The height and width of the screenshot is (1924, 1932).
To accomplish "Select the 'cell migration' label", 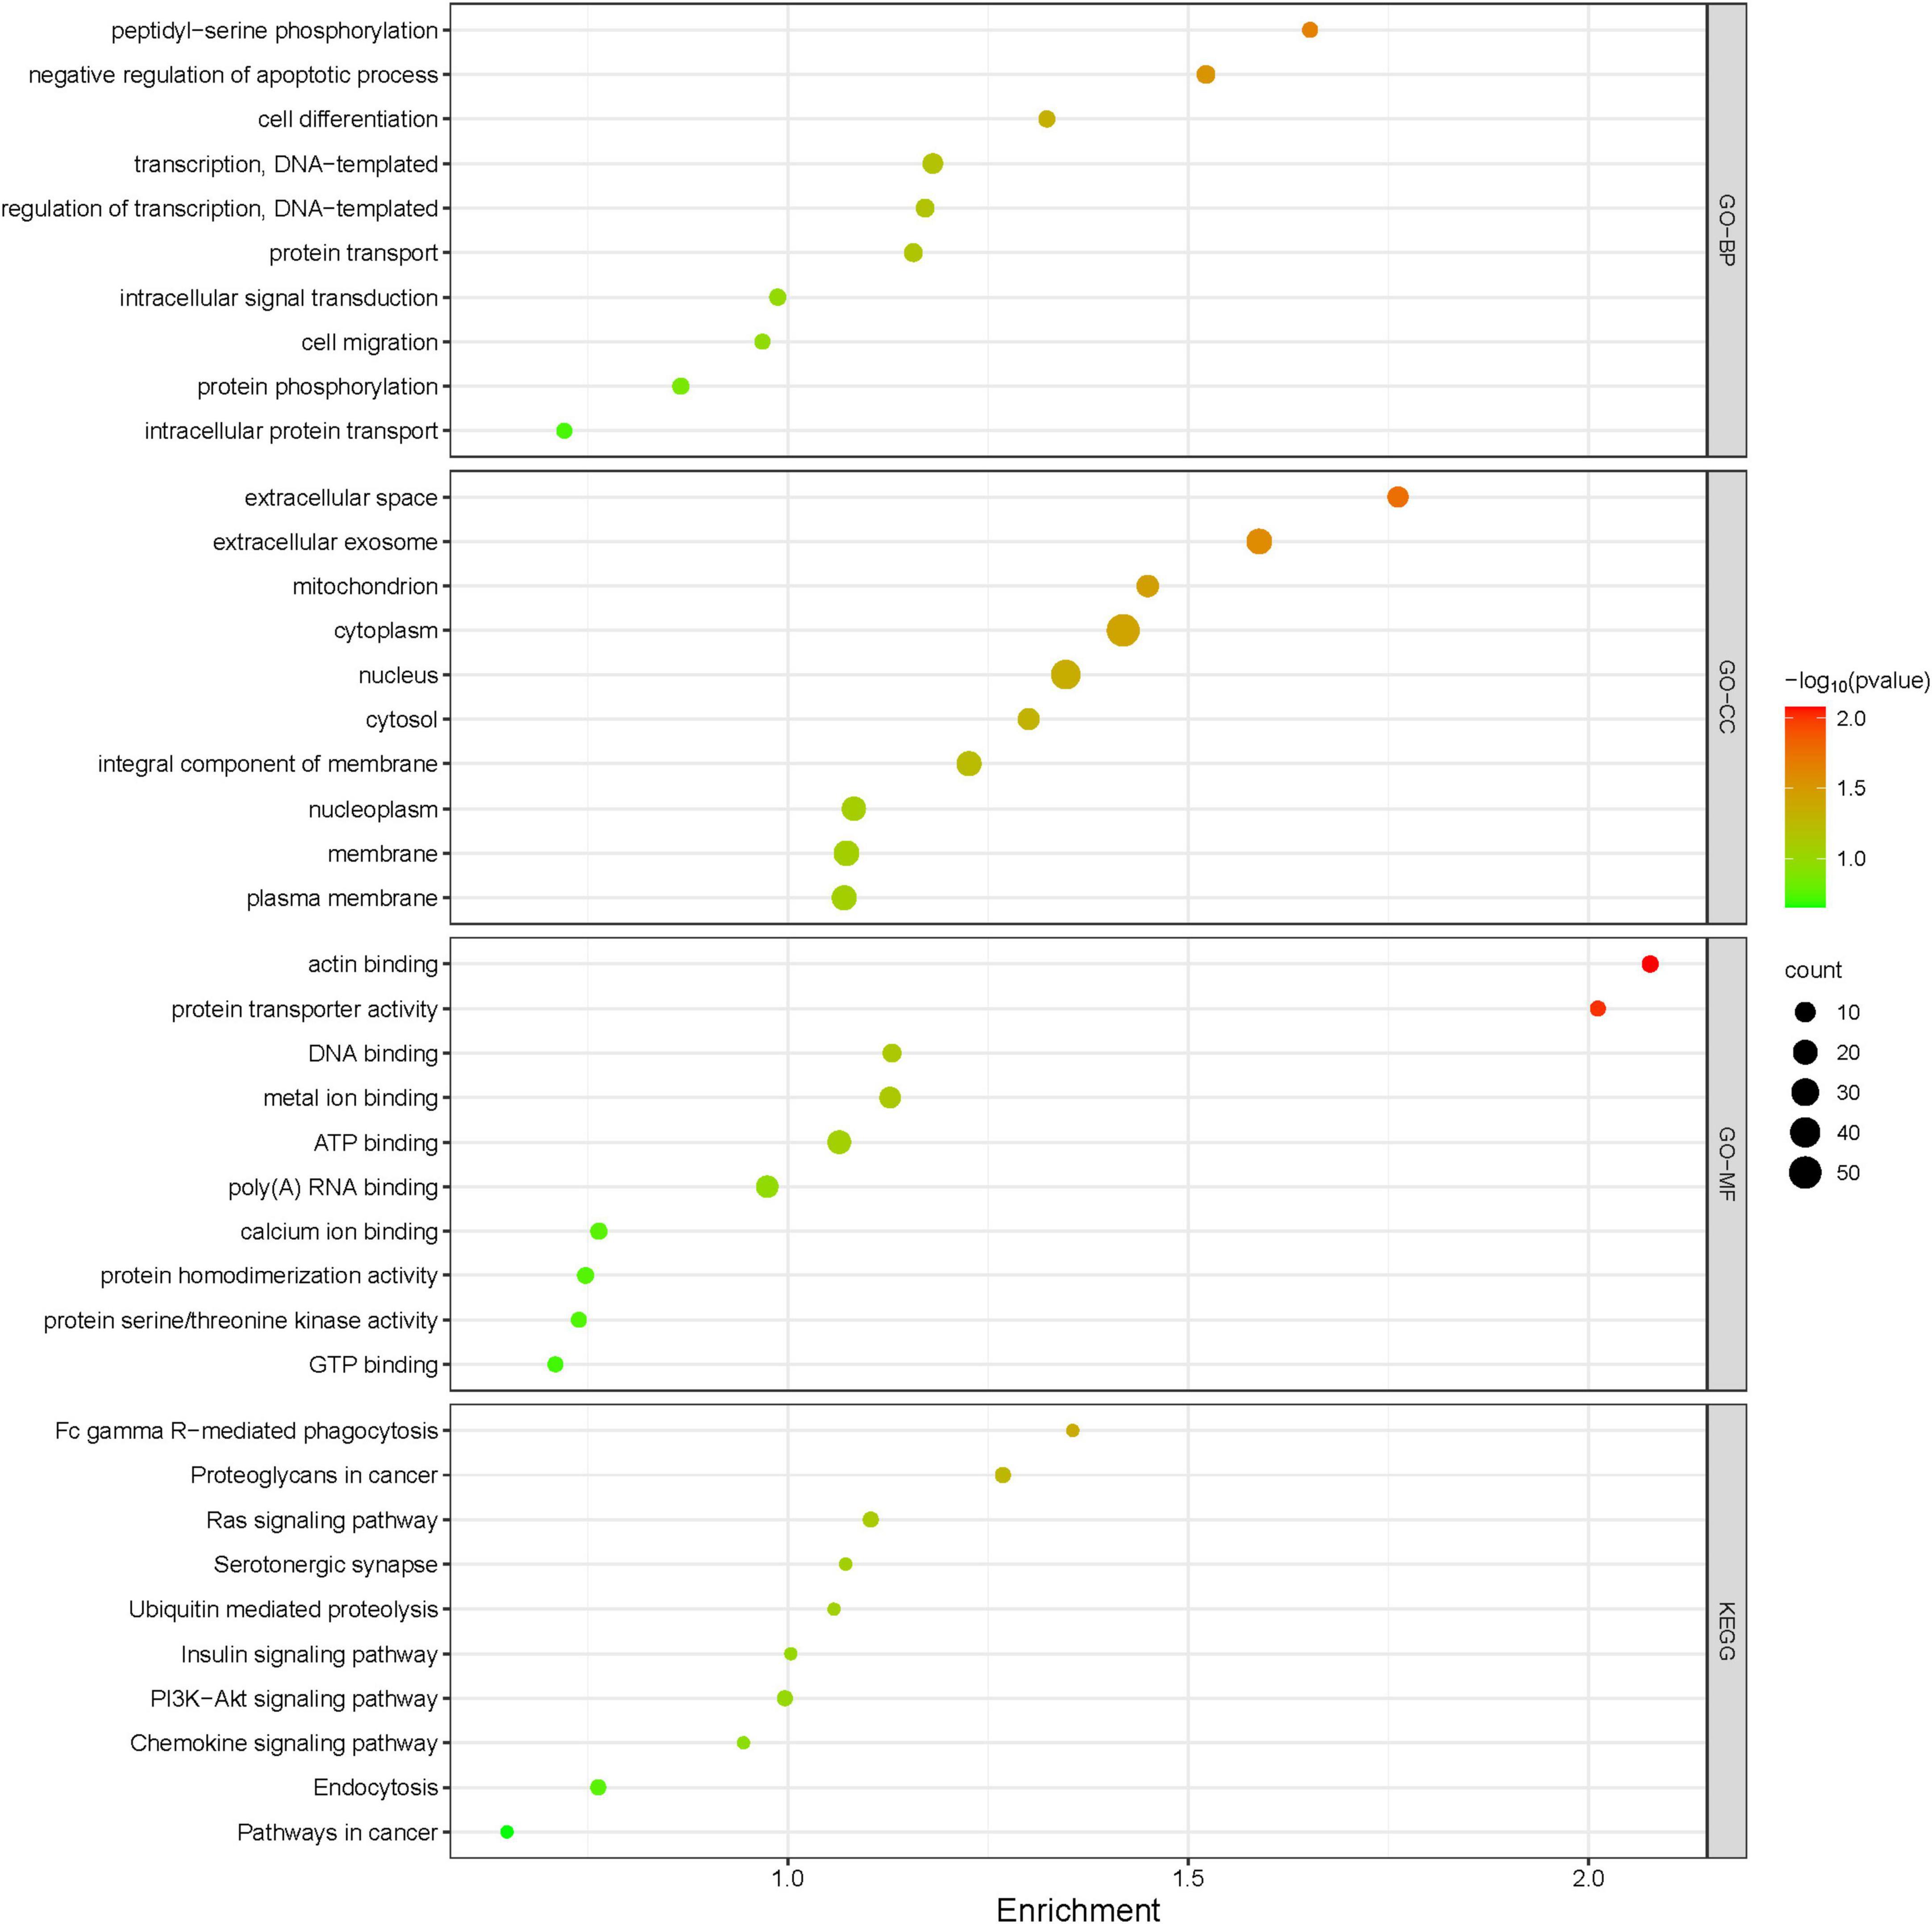I will [x=370, y=342].
